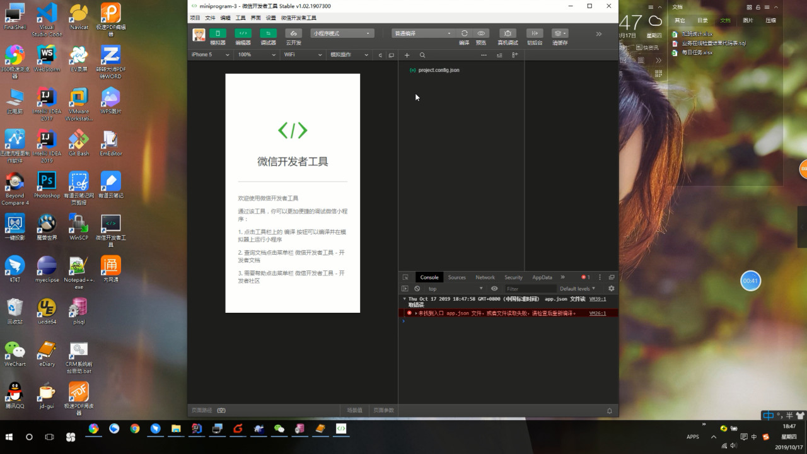807x454 pixels.
Task: Toggle the simulator sound mute icon
Action: 380,55
